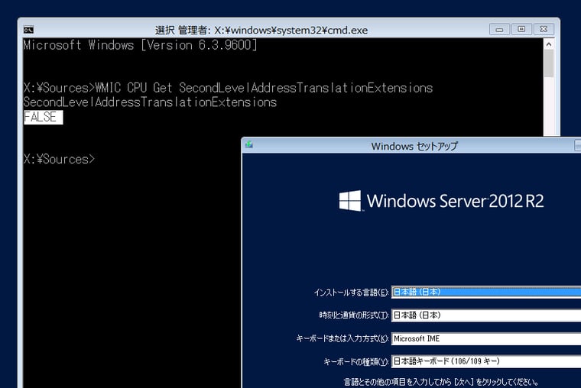Click the cmd.exe window title text
The height and width of the screenshot is (388, 581).
point(261,30)
